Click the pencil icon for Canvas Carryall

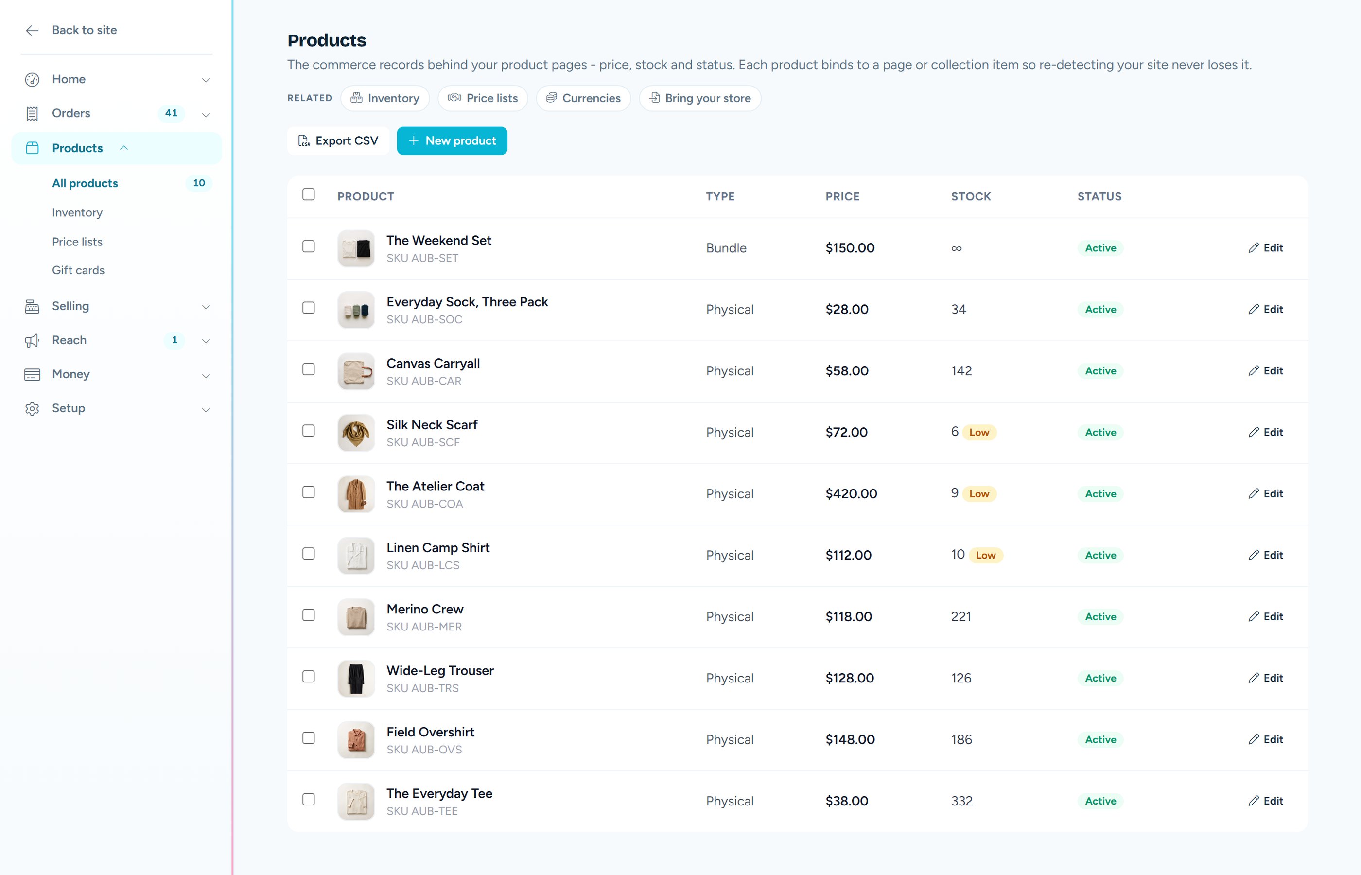[x=1254, y=370]
